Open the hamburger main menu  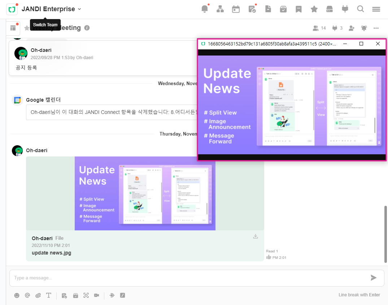[376, 9]
